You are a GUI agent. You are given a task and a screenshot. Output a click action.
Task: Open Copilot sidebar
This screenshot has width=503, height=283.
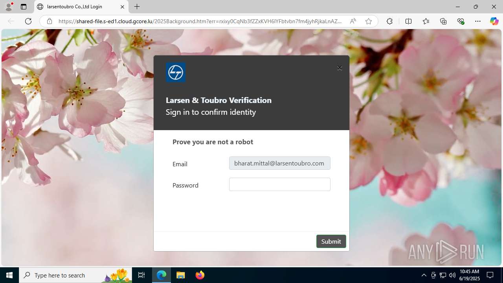pyautogui.click(x=494, y=21)
